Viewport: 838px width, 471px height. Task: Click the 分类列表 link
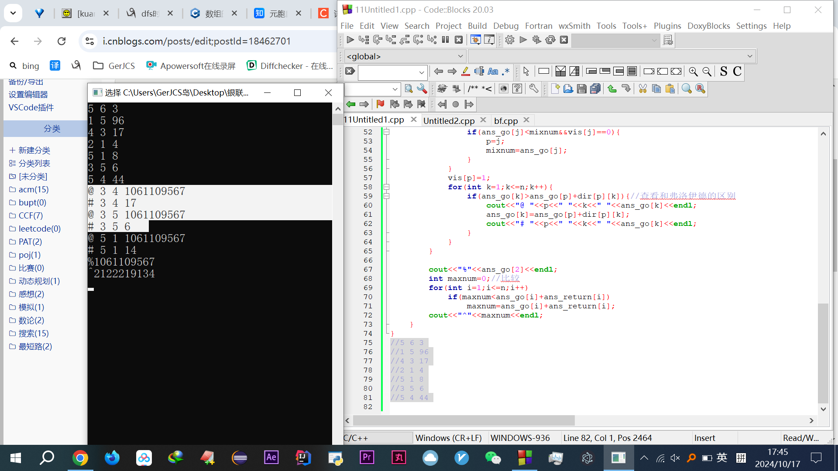[x=34, y=163]
